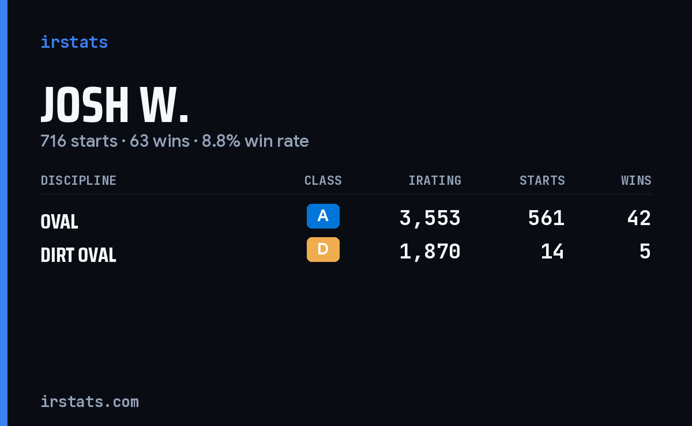The height and width of the screenshot is (426, 692).
Task: Click the Dirt Oval wins count 5
Action: coord(645,252)
